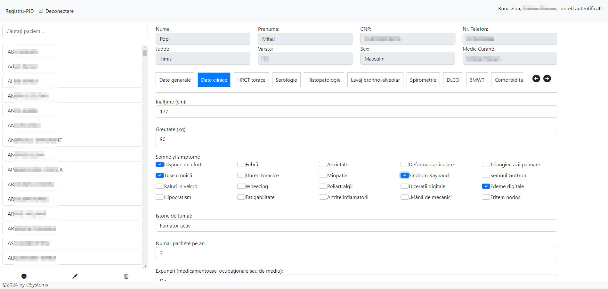Uncheck the Dispnee de efort checkbox
The width and height of the screenshot is (608, 289).
159,164
